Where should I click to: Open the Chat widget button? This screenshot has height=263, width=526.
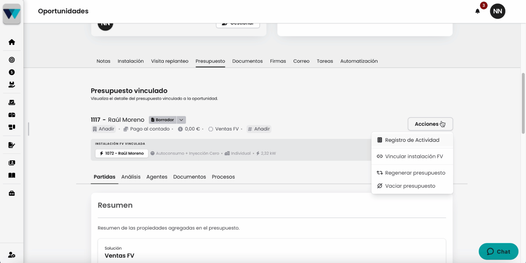tap(498, 252)
